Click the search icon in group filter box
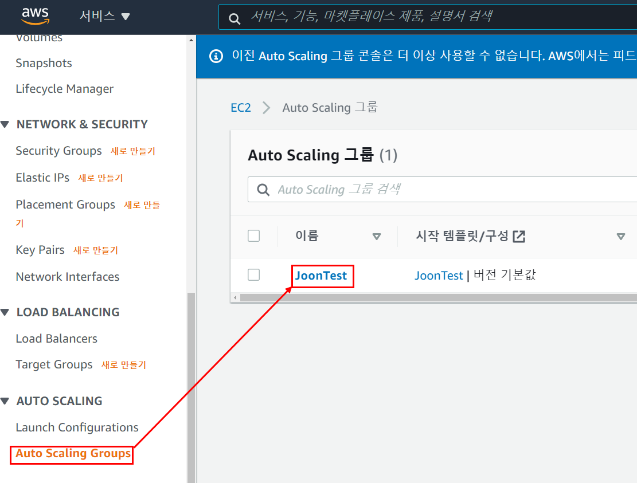 [263, 190]
